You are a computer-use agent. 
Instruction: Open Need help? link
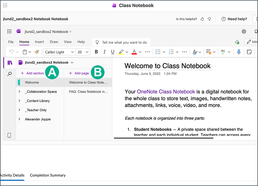pyautogui.click(x=234, y=19)
